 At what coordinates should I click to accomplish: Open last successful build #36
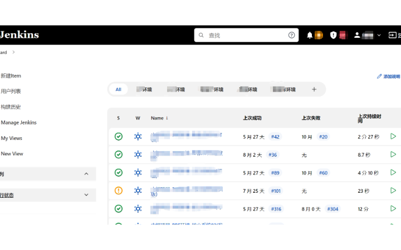(x=272, y=155)
